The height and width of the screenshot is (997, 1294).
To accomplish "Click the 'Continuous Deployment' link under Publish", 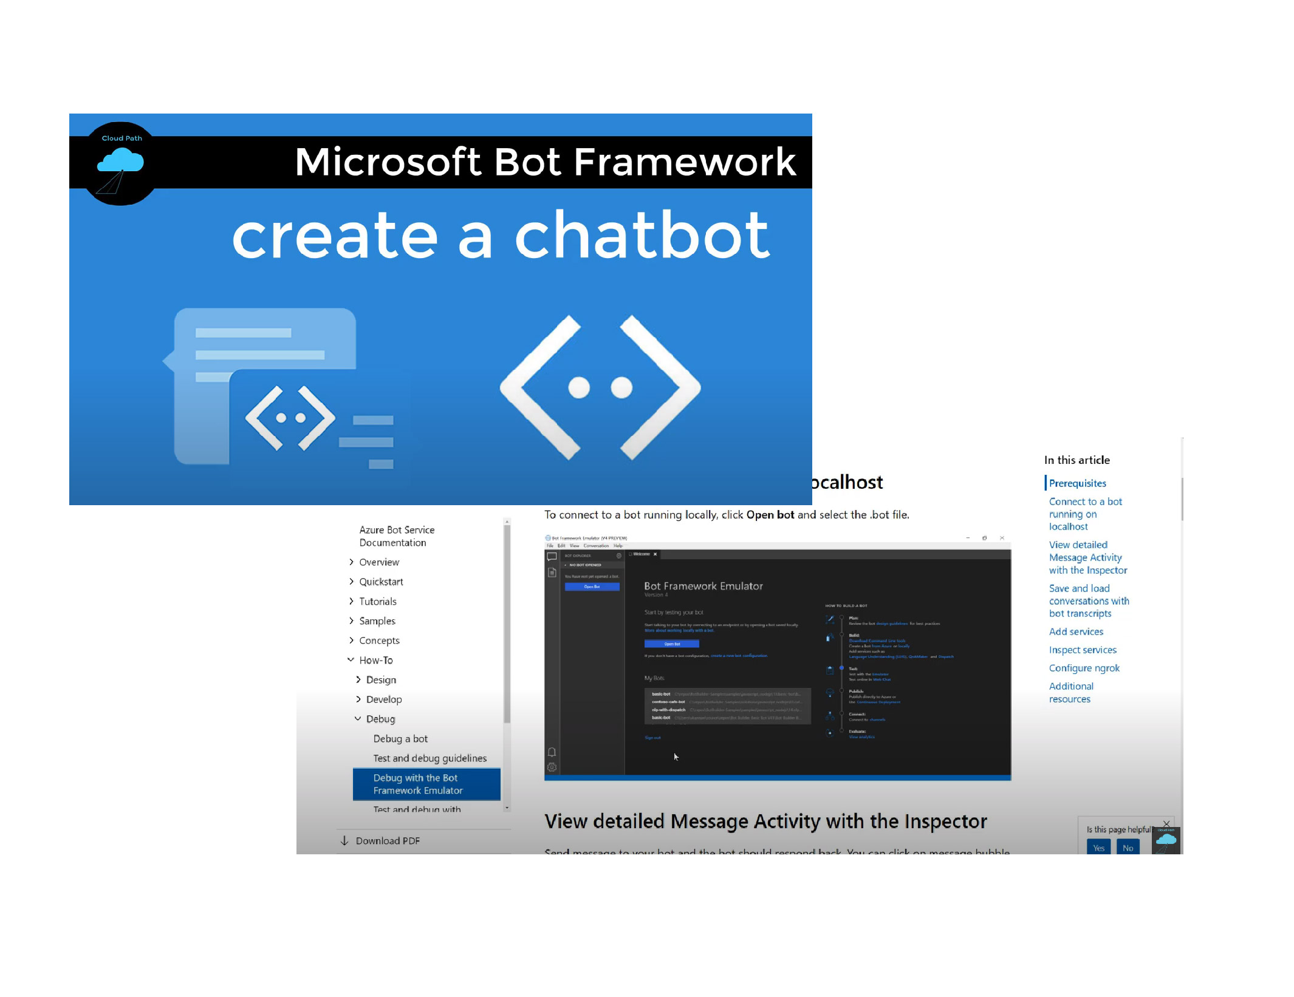I will [878, 703].
